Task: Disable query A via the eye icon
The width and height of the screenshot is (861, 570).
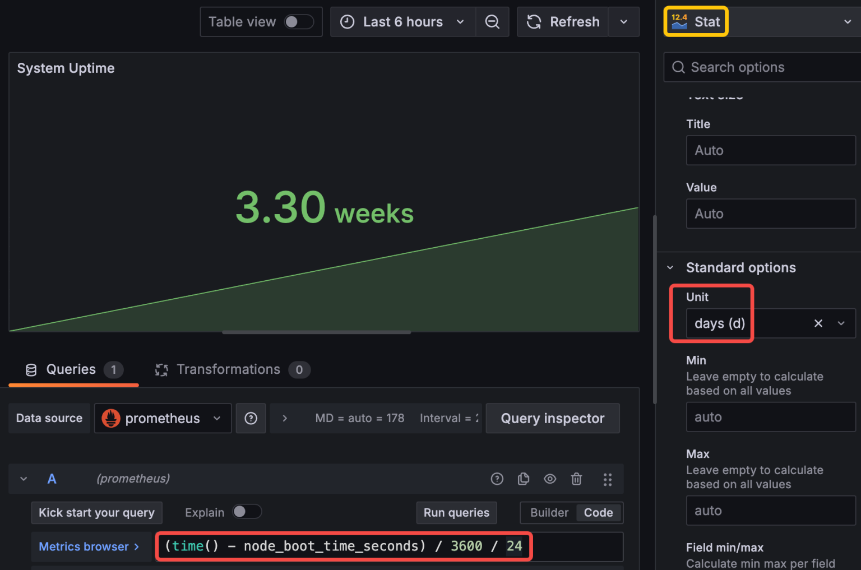Action: (550, 479)
